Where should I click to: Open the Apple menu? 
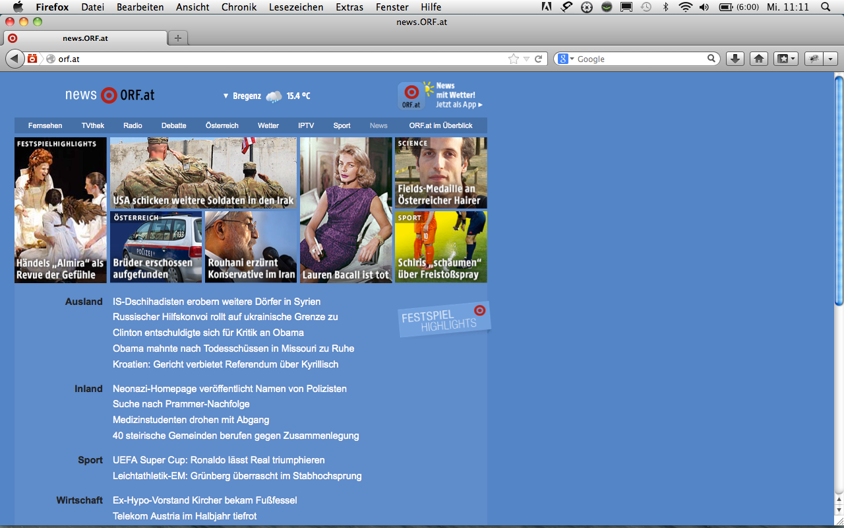[x=18, y=7]
